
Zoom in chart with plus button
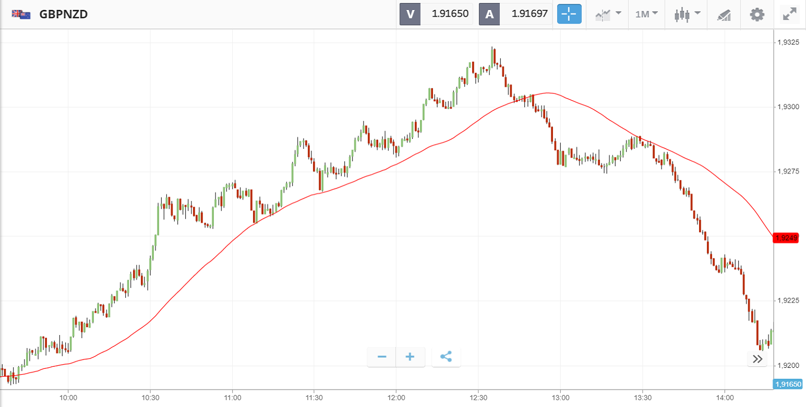pyautogui.click(x=410, y=357)
